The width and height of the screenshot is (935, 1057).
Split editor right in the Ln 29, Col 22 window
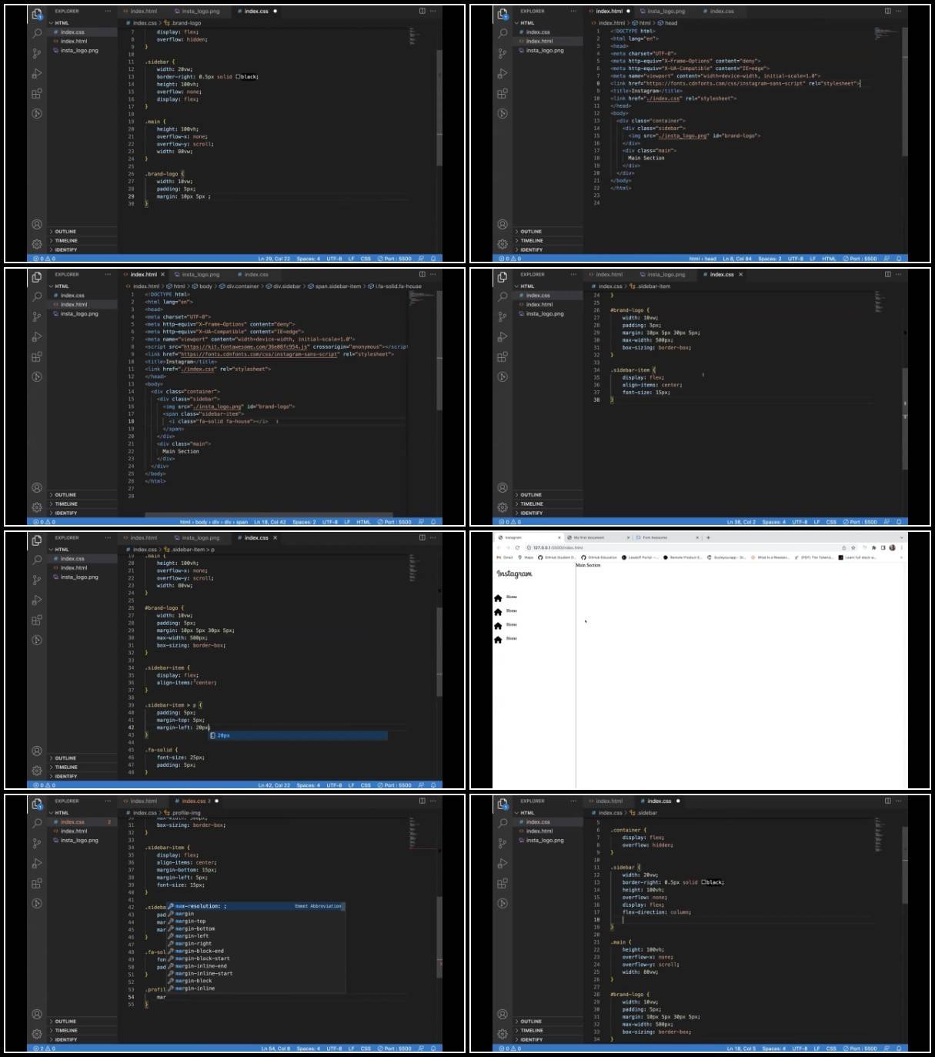(422, 12)
